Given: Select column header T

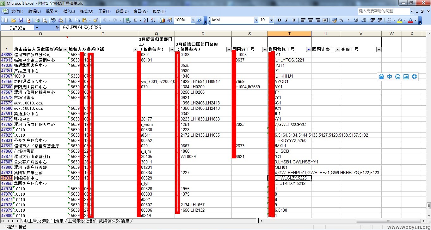Looking at the screenshot, I should (289, 34).
